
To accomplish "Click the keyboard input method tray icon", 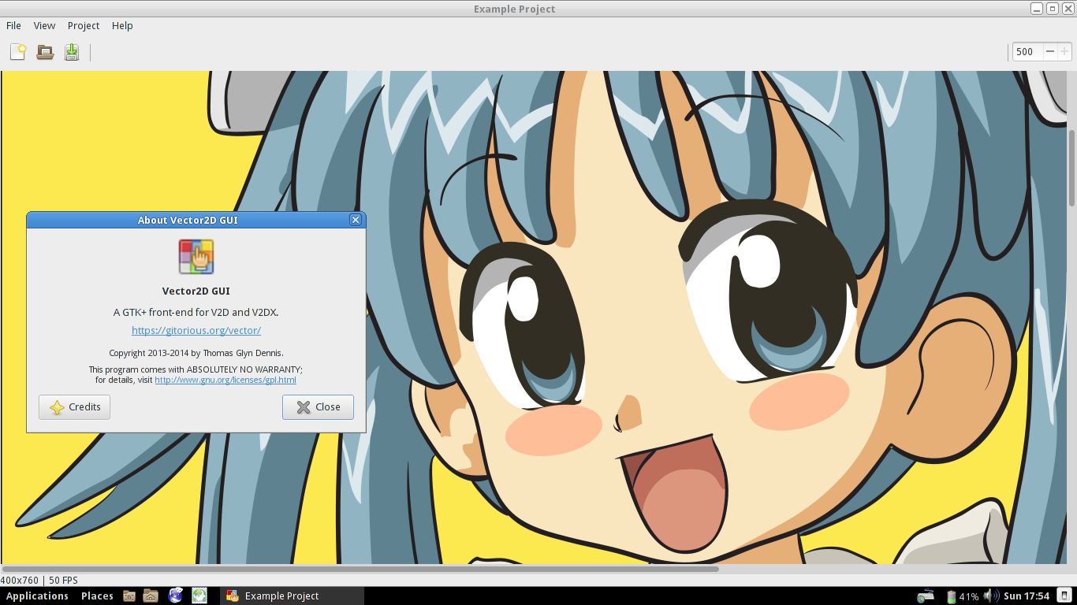I will click(925, 596).
